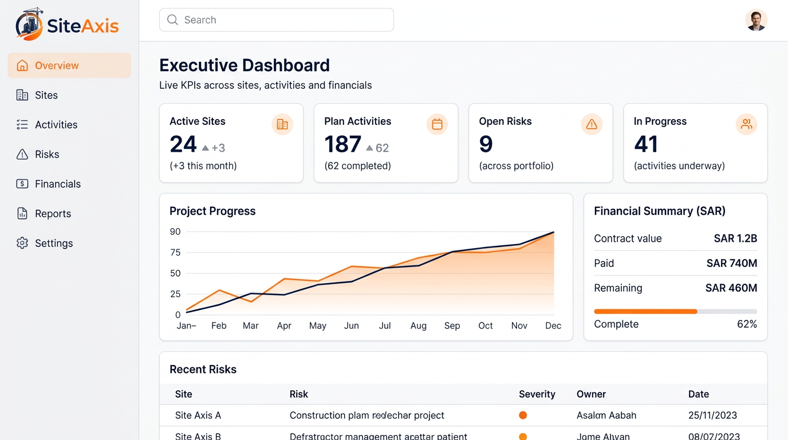Click the (+3 this month) caption
The image size is (788, 440).
coord(203,166)
